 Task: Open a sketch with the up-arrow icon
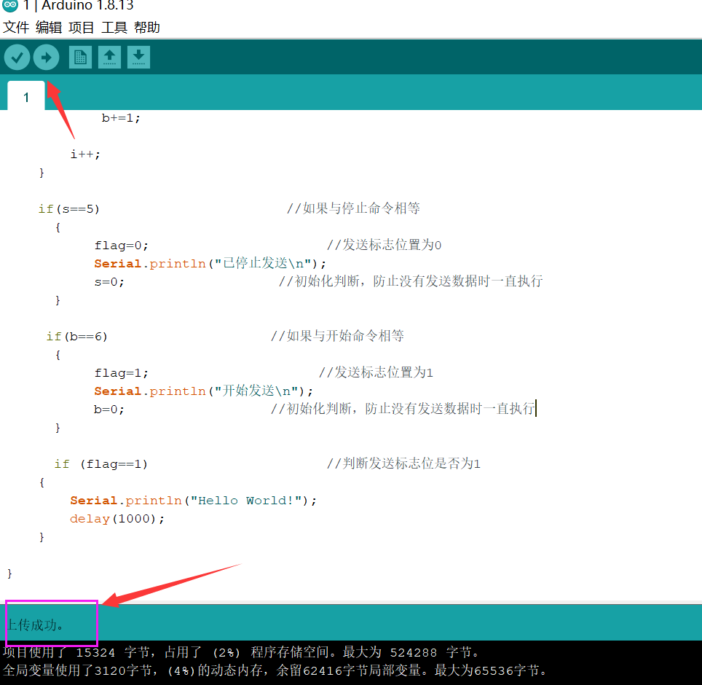pos(110,58)
